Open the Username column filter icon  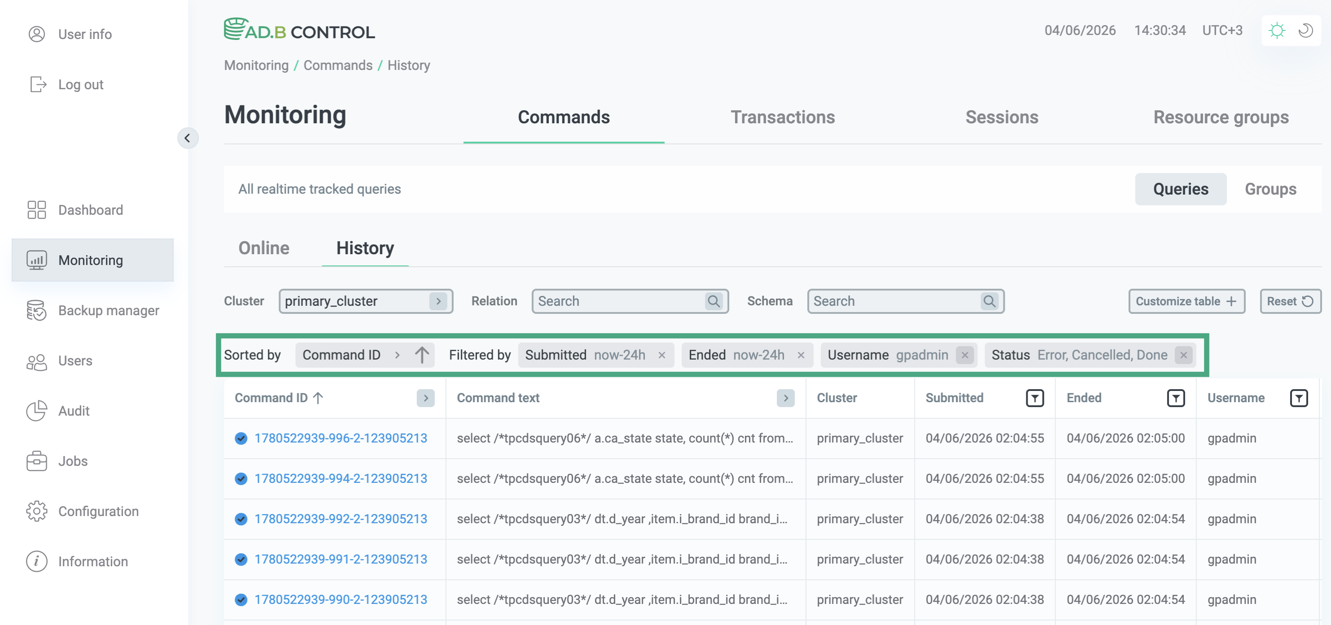(x=1299, y=397)
